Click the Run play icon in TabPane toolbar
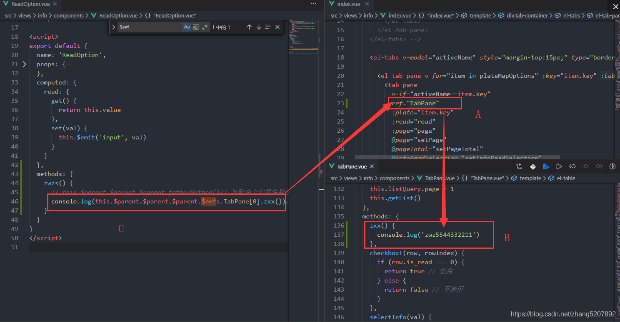The image size is (620, 322). tap(559, 166)
